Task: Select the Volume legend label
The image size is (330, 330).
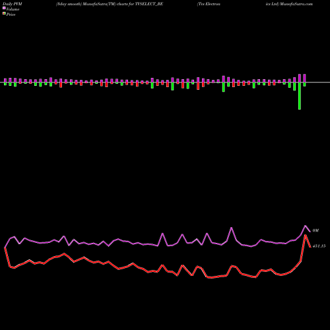Action: (13, 9)
